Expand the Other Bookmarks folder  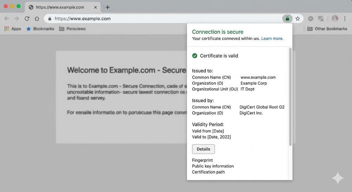click(327, 29)
